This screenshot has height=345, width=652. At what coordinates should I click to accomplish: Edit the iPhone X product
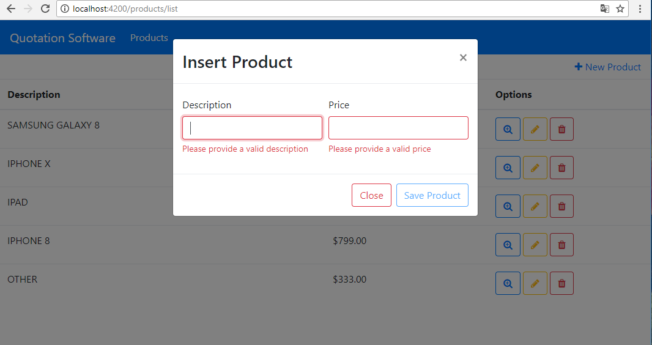535,168
